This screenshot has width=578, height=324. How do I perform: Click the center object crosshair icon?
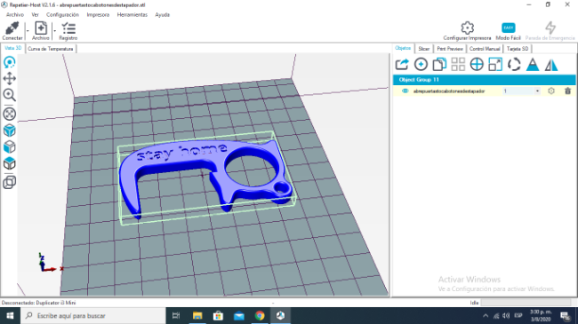tap(477, 65)
